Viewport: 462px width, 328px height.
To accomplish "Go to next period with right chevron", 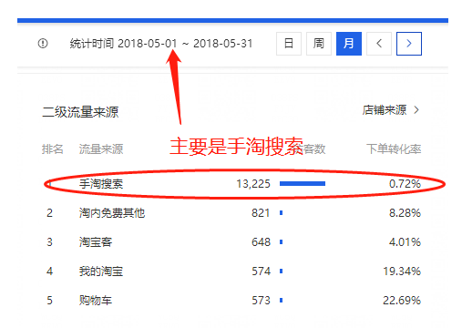I will tap(409, 44).
